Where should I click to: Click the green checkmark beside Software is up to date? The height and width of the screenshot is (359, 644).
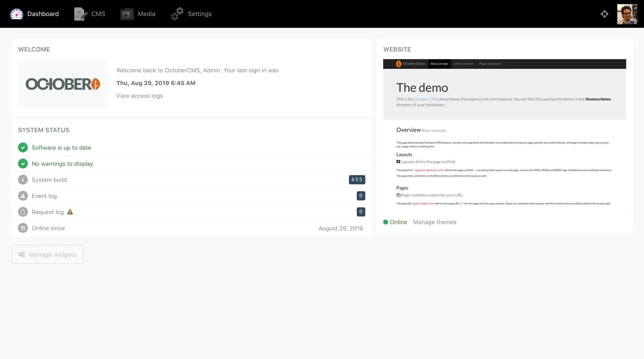[x=23, y=147]
